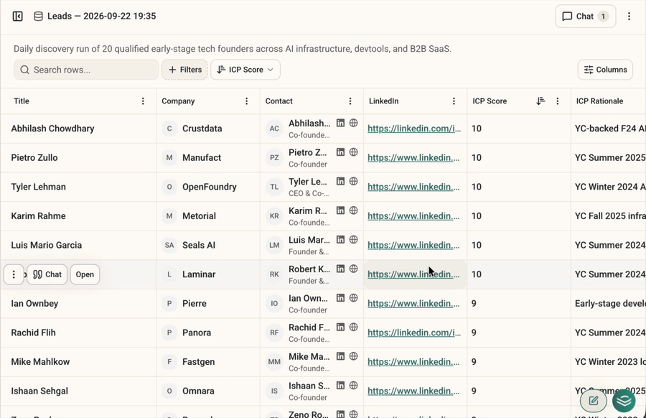Open website globe icon for Ishaan S. contact
The width and height of the screenshot is (646, 418).
click(353, 386)
